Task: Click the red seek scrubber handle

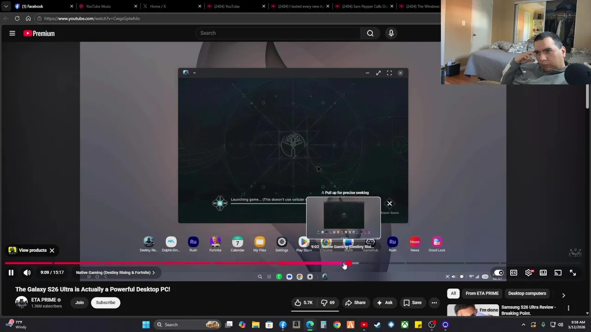Action: 349,263
